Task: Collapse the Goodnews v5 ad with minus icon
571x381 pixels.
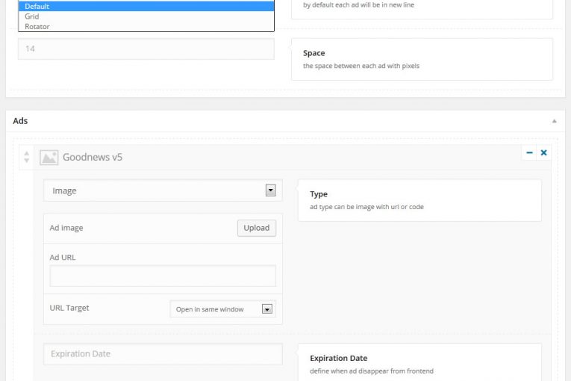Action: coord(529,152)
